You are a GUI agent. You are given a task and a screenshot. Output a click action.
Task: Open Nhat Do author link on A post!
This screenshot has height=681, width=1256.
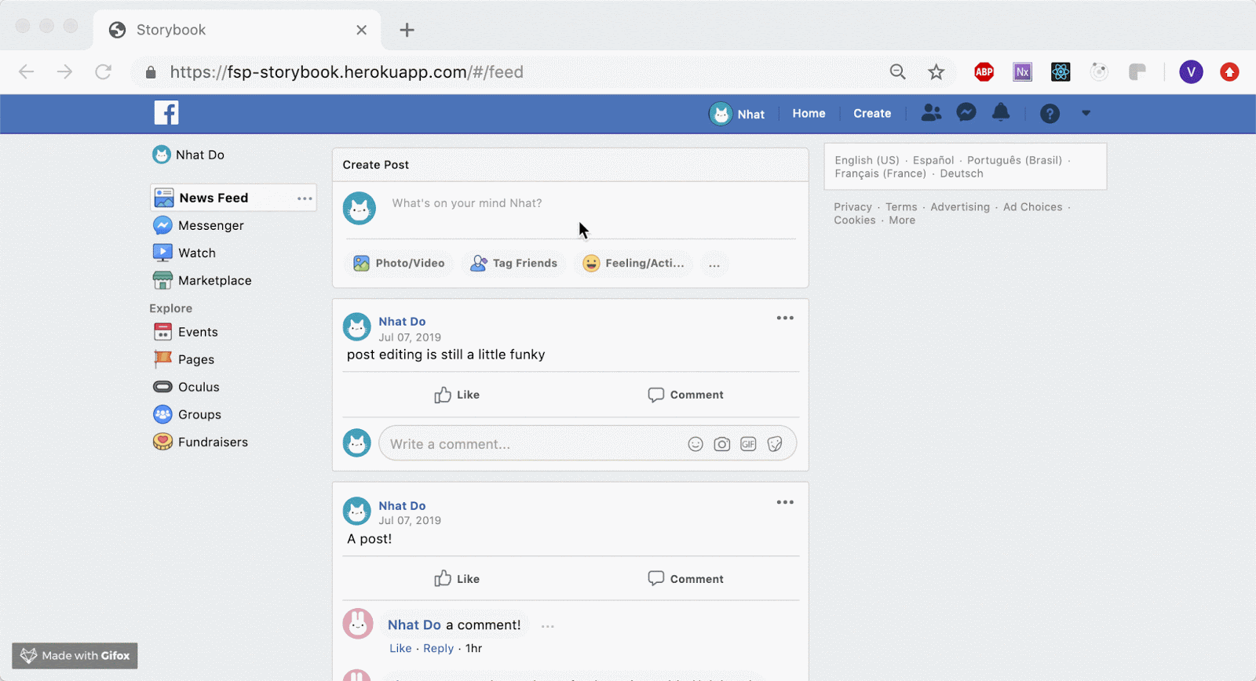(402, 506)
